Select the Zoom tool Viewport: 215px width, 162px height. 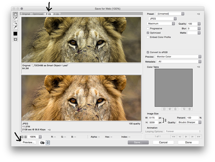pos(15,23)
